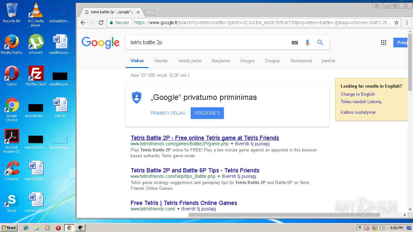Image resolution: width=413 pixels, height=232 pixels.
Task: Reload the Google search page
Action: pos(101,23)
